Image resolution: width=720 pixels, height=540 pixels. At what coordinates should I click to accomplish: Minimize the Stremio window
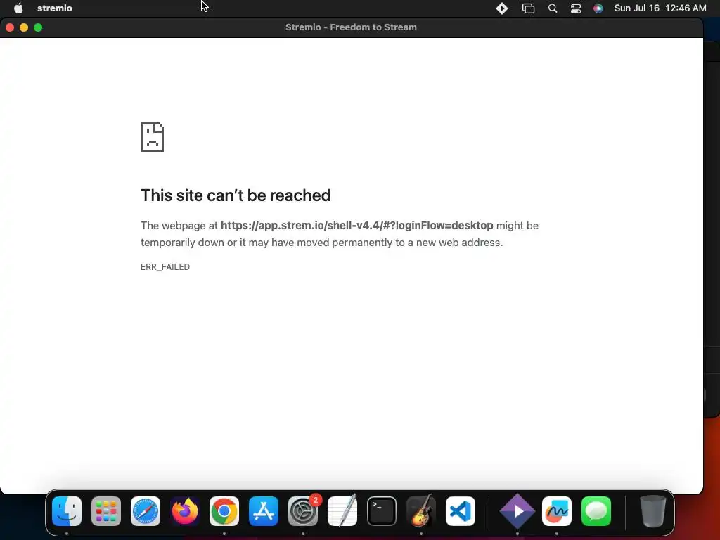(24, 27)
